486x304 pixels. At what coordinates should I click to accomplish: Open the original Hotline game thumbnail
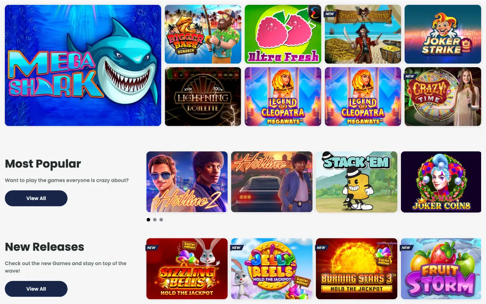272,182
